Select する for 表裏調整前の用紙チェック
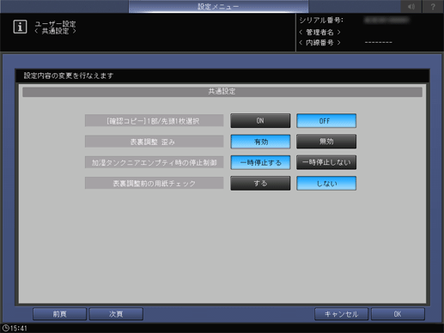Screen dimensions: 444x333 click(x=260, y=184)
